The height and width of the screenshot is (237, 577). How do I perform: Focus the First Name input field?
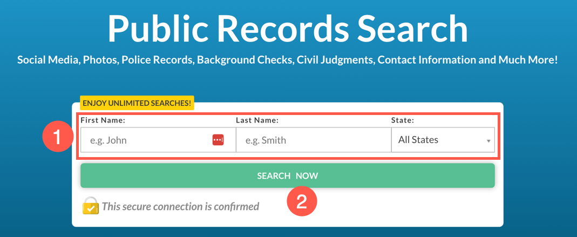pos(158,140)
